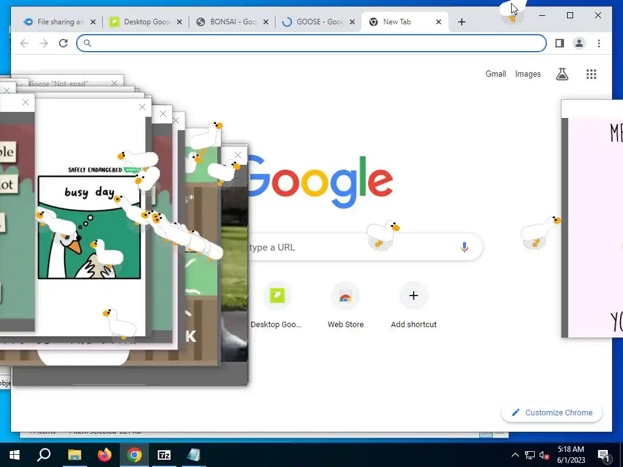Open the Desktop Goose shortcut tile
Viewport: 623px width, 467px height.
tap(277, 305)
